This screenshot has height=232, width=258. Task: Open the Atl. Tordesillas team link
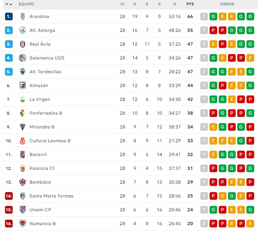45,72
